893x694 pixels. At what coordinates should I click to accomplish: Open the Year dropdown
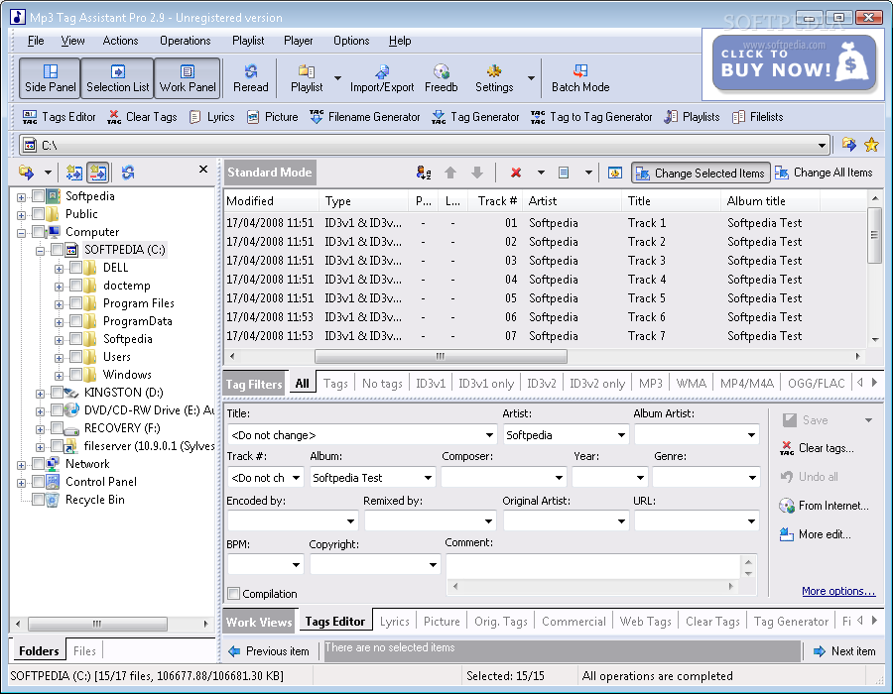tap(641, 478)
